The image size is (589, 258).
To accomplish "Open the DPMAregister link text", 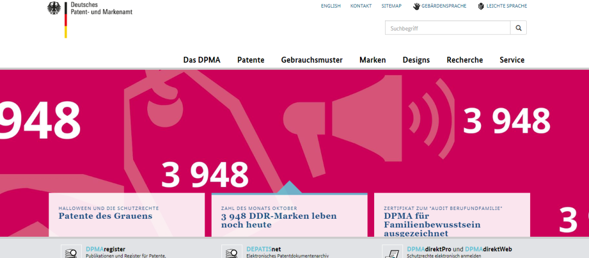I will [x=106, y=249].
